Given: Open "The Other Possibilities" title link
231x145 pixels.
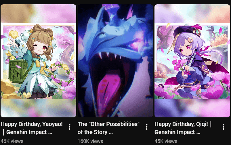Looking at the screenshot, I should (108, 128).
